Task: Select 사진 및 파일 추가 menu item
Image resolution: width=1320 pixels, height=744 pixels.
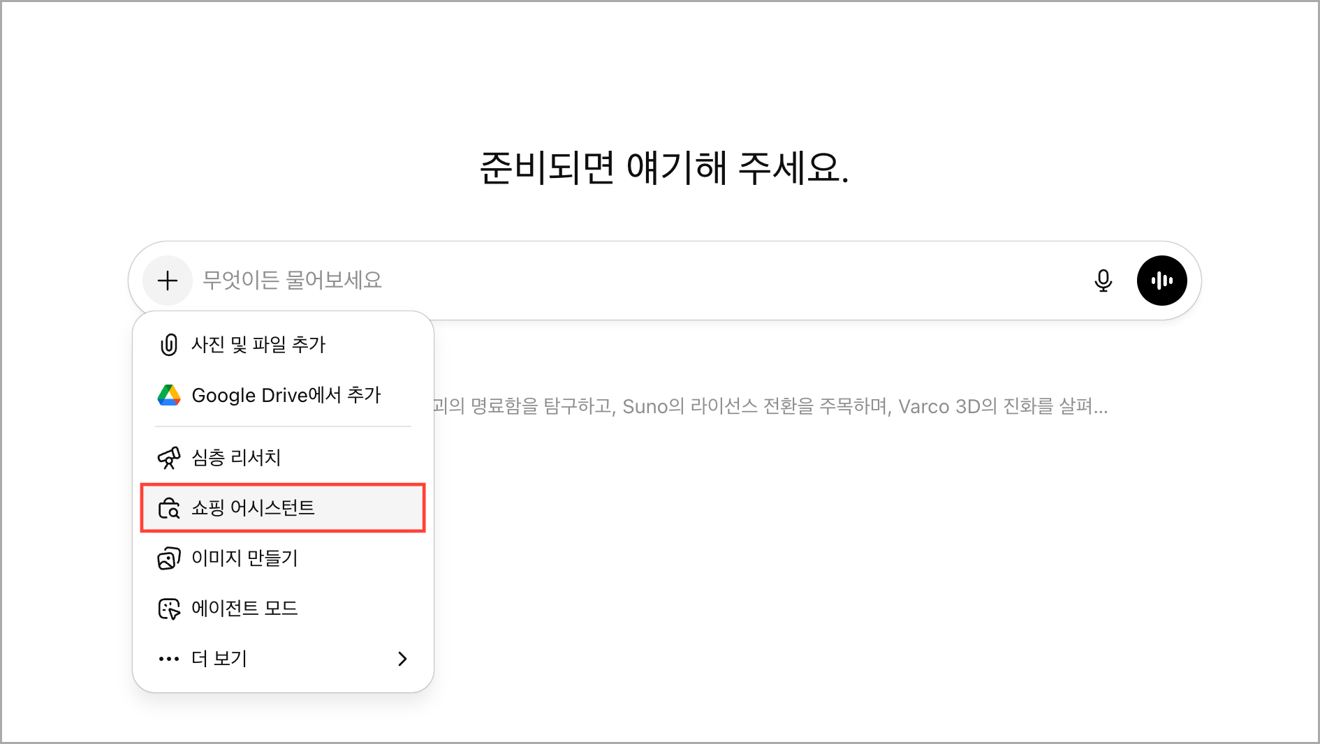Action: point(258,345)
